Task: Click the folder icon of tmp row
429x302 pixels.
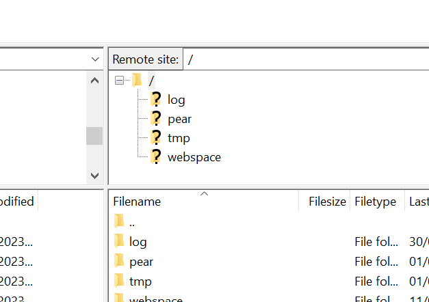Action: click(x=119, y=280)
